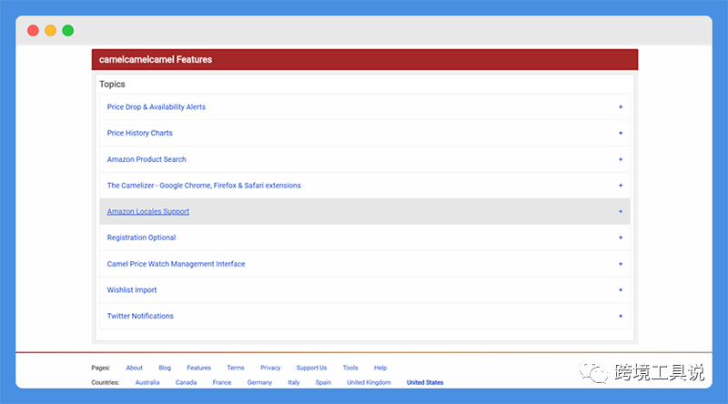The width and height of the screenshot is (728, 404).
Task: Open the Tools footer link
Action: (350, 368)
